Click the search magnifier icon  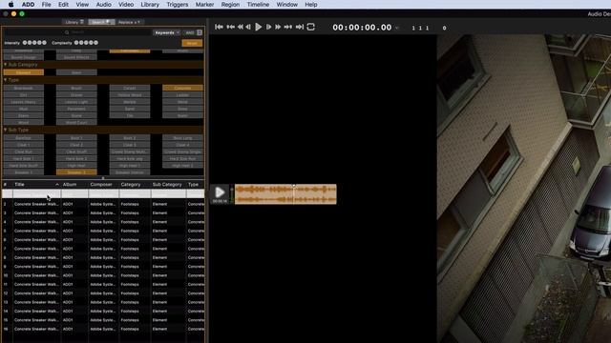tap(67, 32)
